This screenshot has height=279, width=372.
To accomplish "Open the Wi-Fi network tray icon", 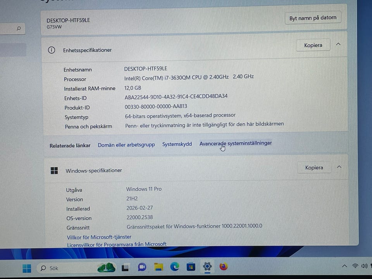I will point(355,266).
